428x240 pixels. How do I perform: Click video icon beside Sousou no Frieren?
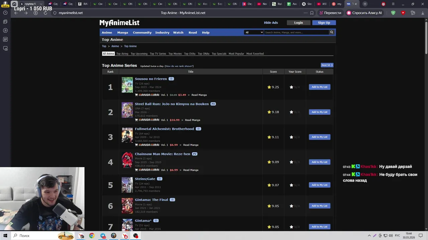pos(171,79)
